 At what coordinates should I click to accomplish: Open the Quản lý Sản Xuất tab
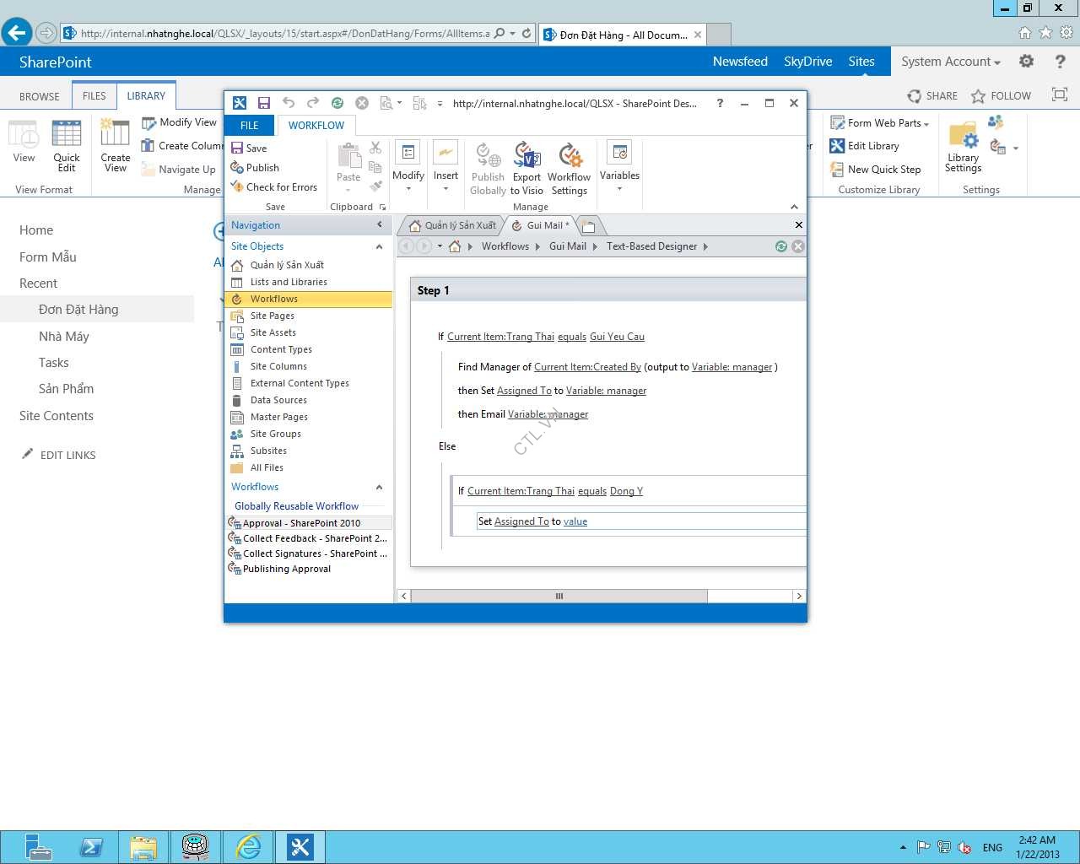click(x=454, y=225)
